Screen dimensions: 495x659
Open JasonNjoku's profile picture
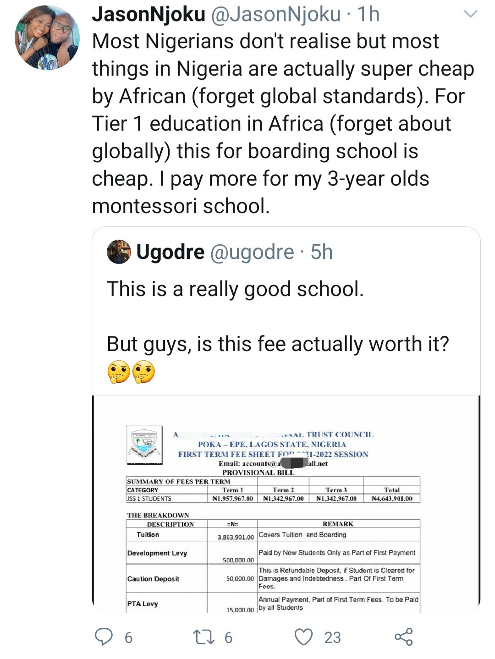(x=47, y=38)
